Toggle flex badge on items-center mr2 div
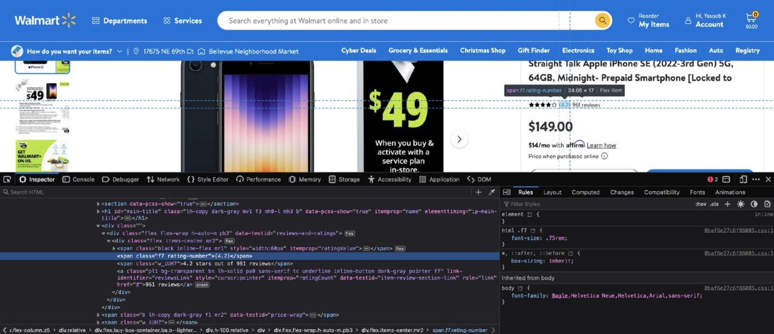 tap(229, 241)
